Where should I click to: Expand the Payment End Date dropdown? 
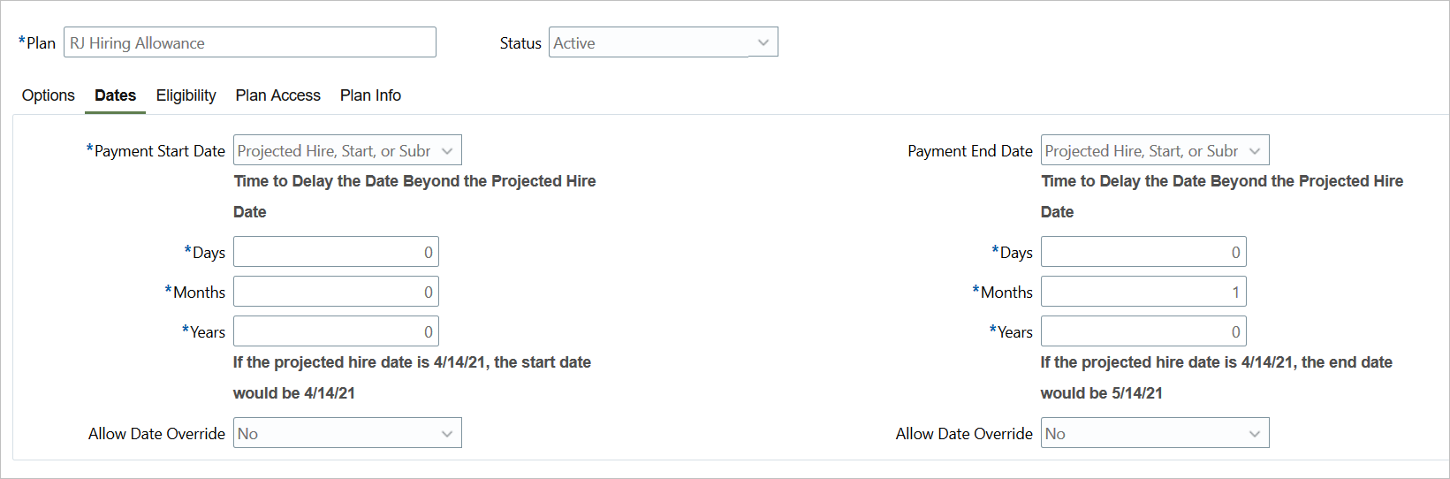point(1154,151)
